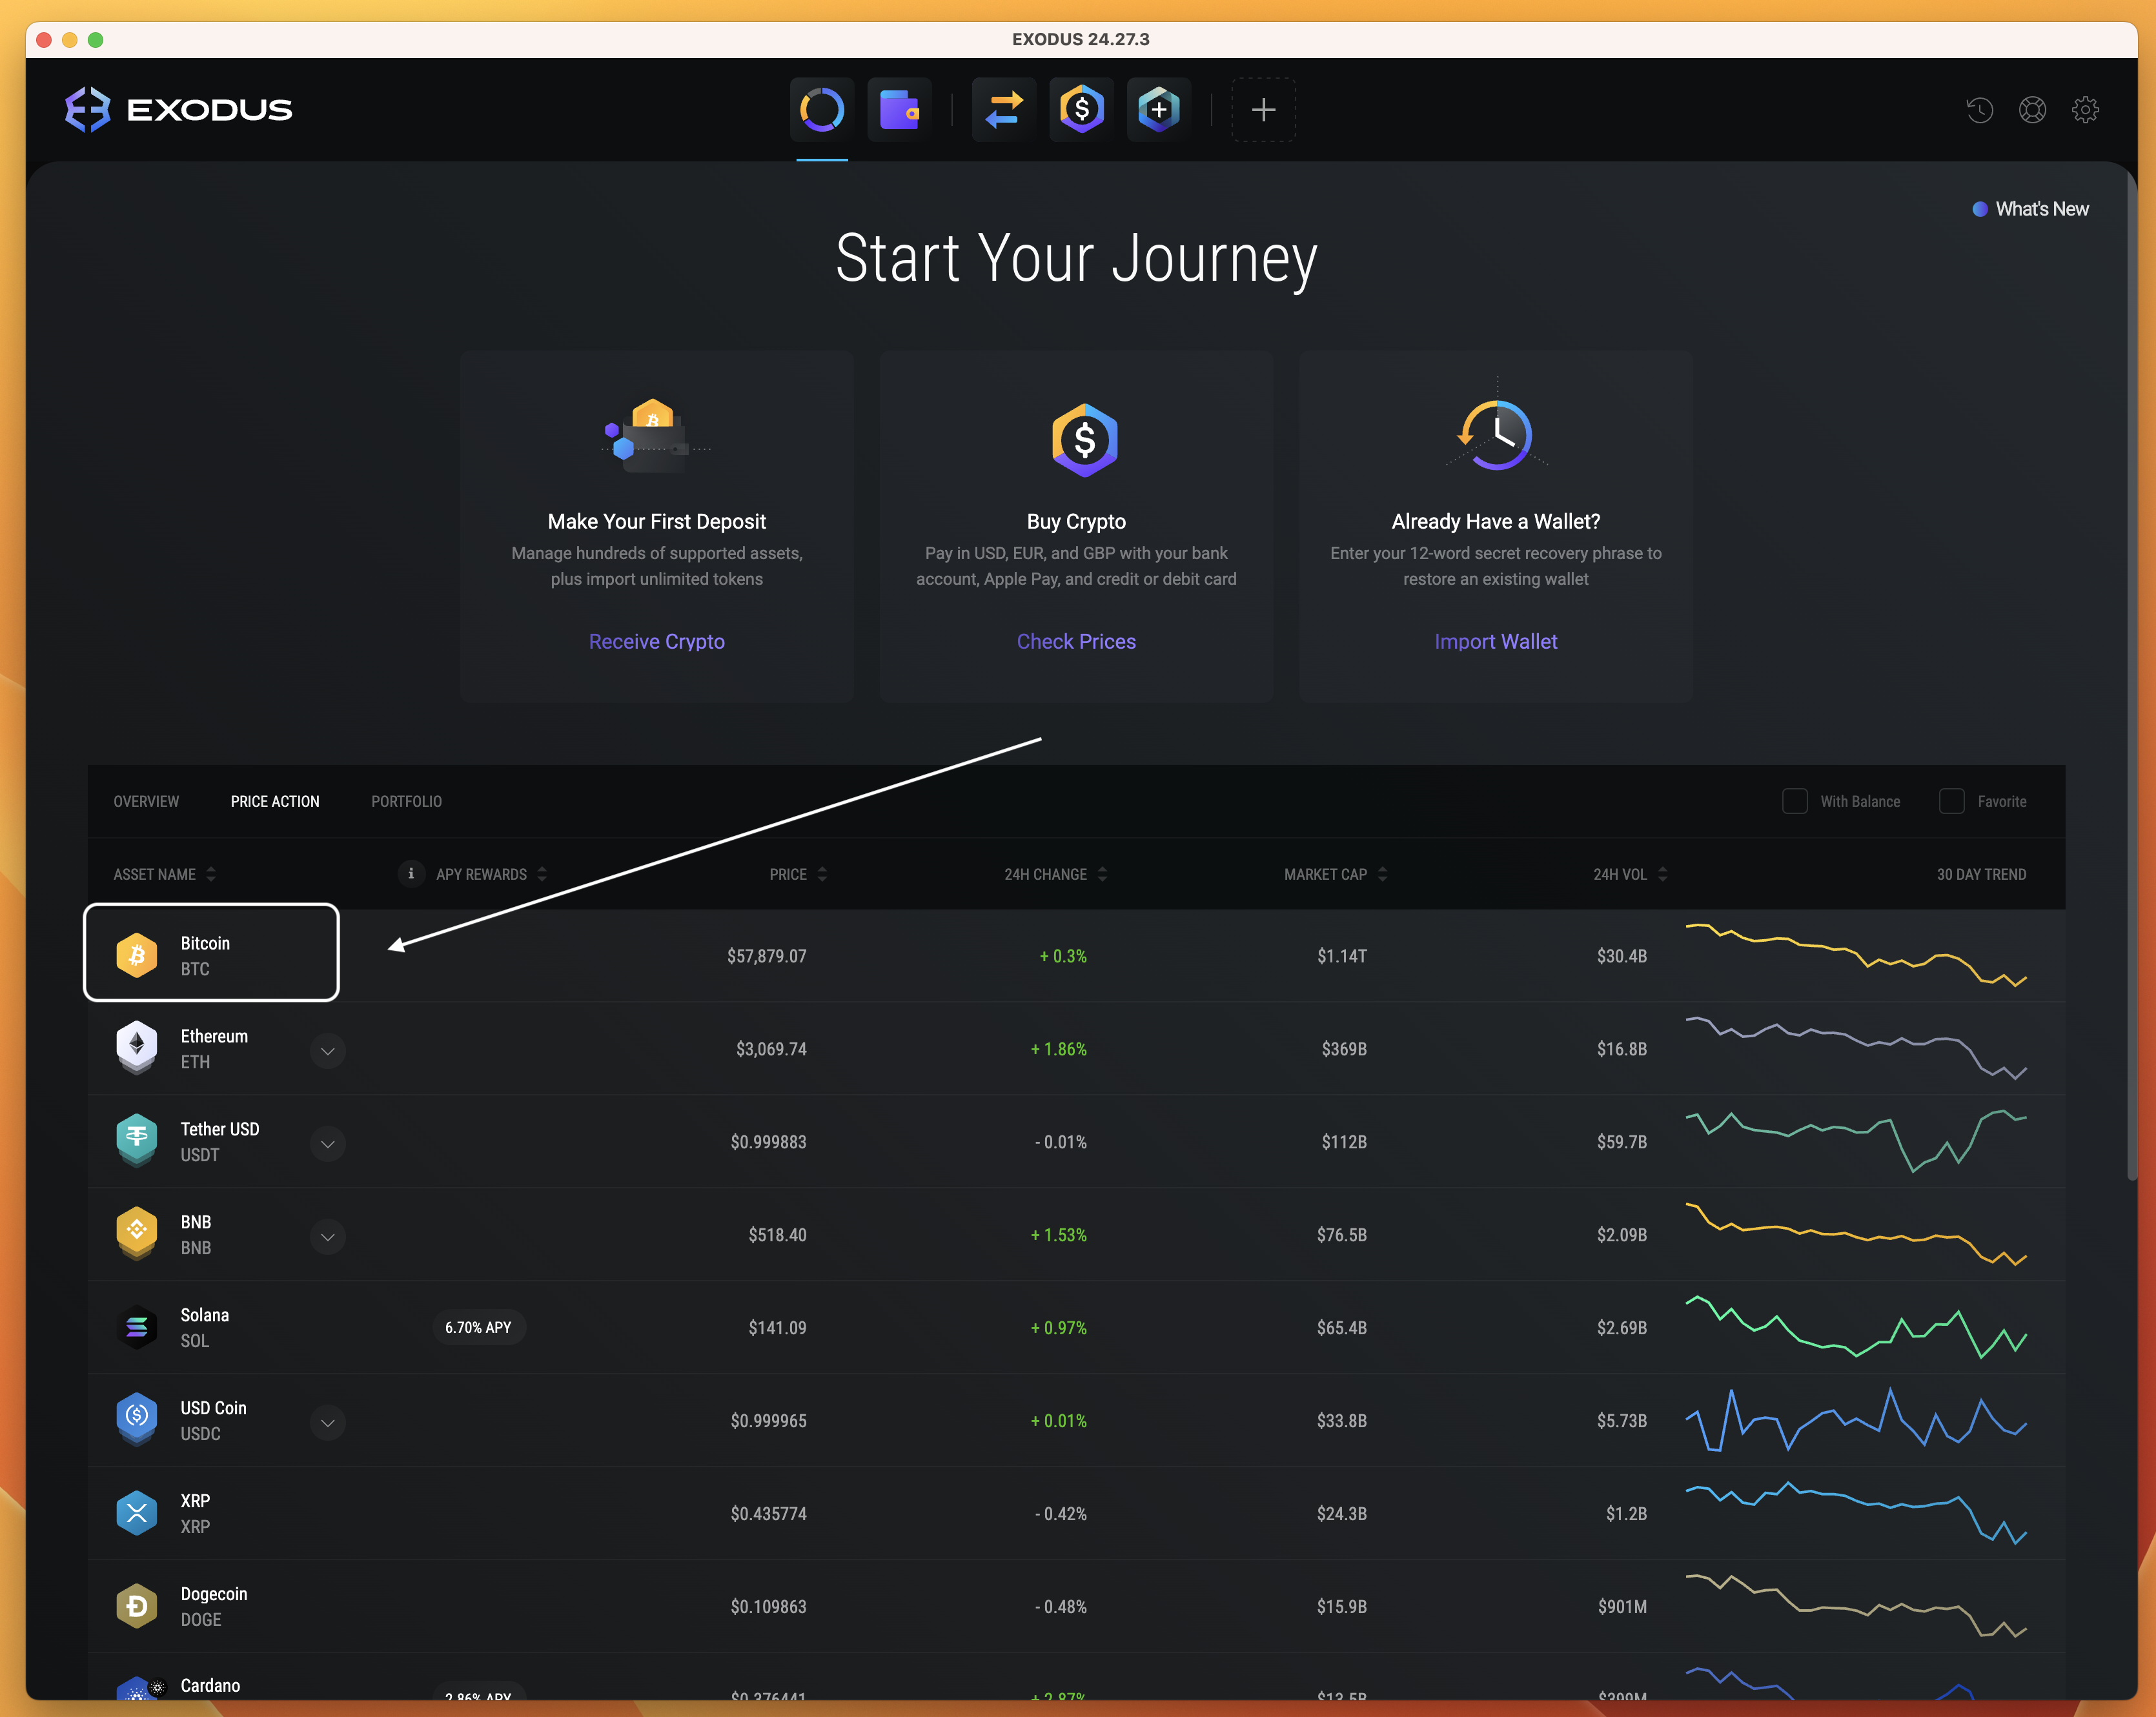Open the Buy Crypto screen
Image resolution: width=2156 pixels, height=1717 pixels.
(1081, 110)
